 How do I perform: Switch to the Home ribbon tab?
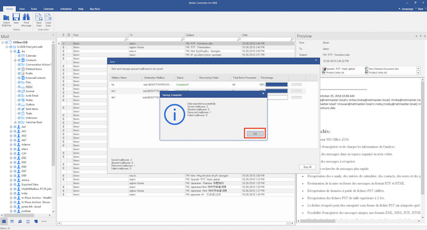coord(10,9)
